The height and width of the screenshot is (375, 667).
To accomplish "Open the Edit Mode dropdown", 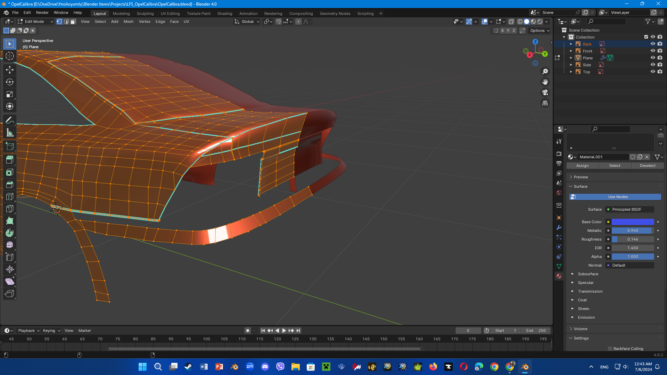I will [35, 22].
